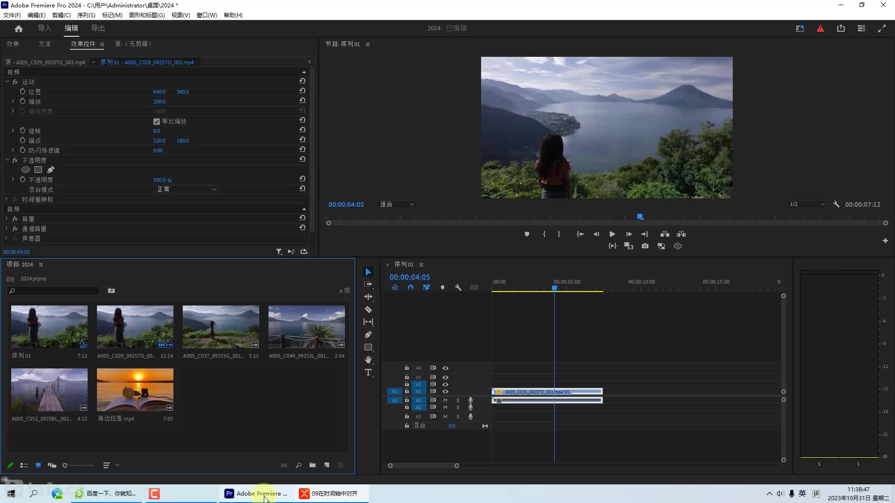Viewport: 895px width, 503px height.
Task: Select the Pen tool in tools panel
Action: [x=368, y=334]
